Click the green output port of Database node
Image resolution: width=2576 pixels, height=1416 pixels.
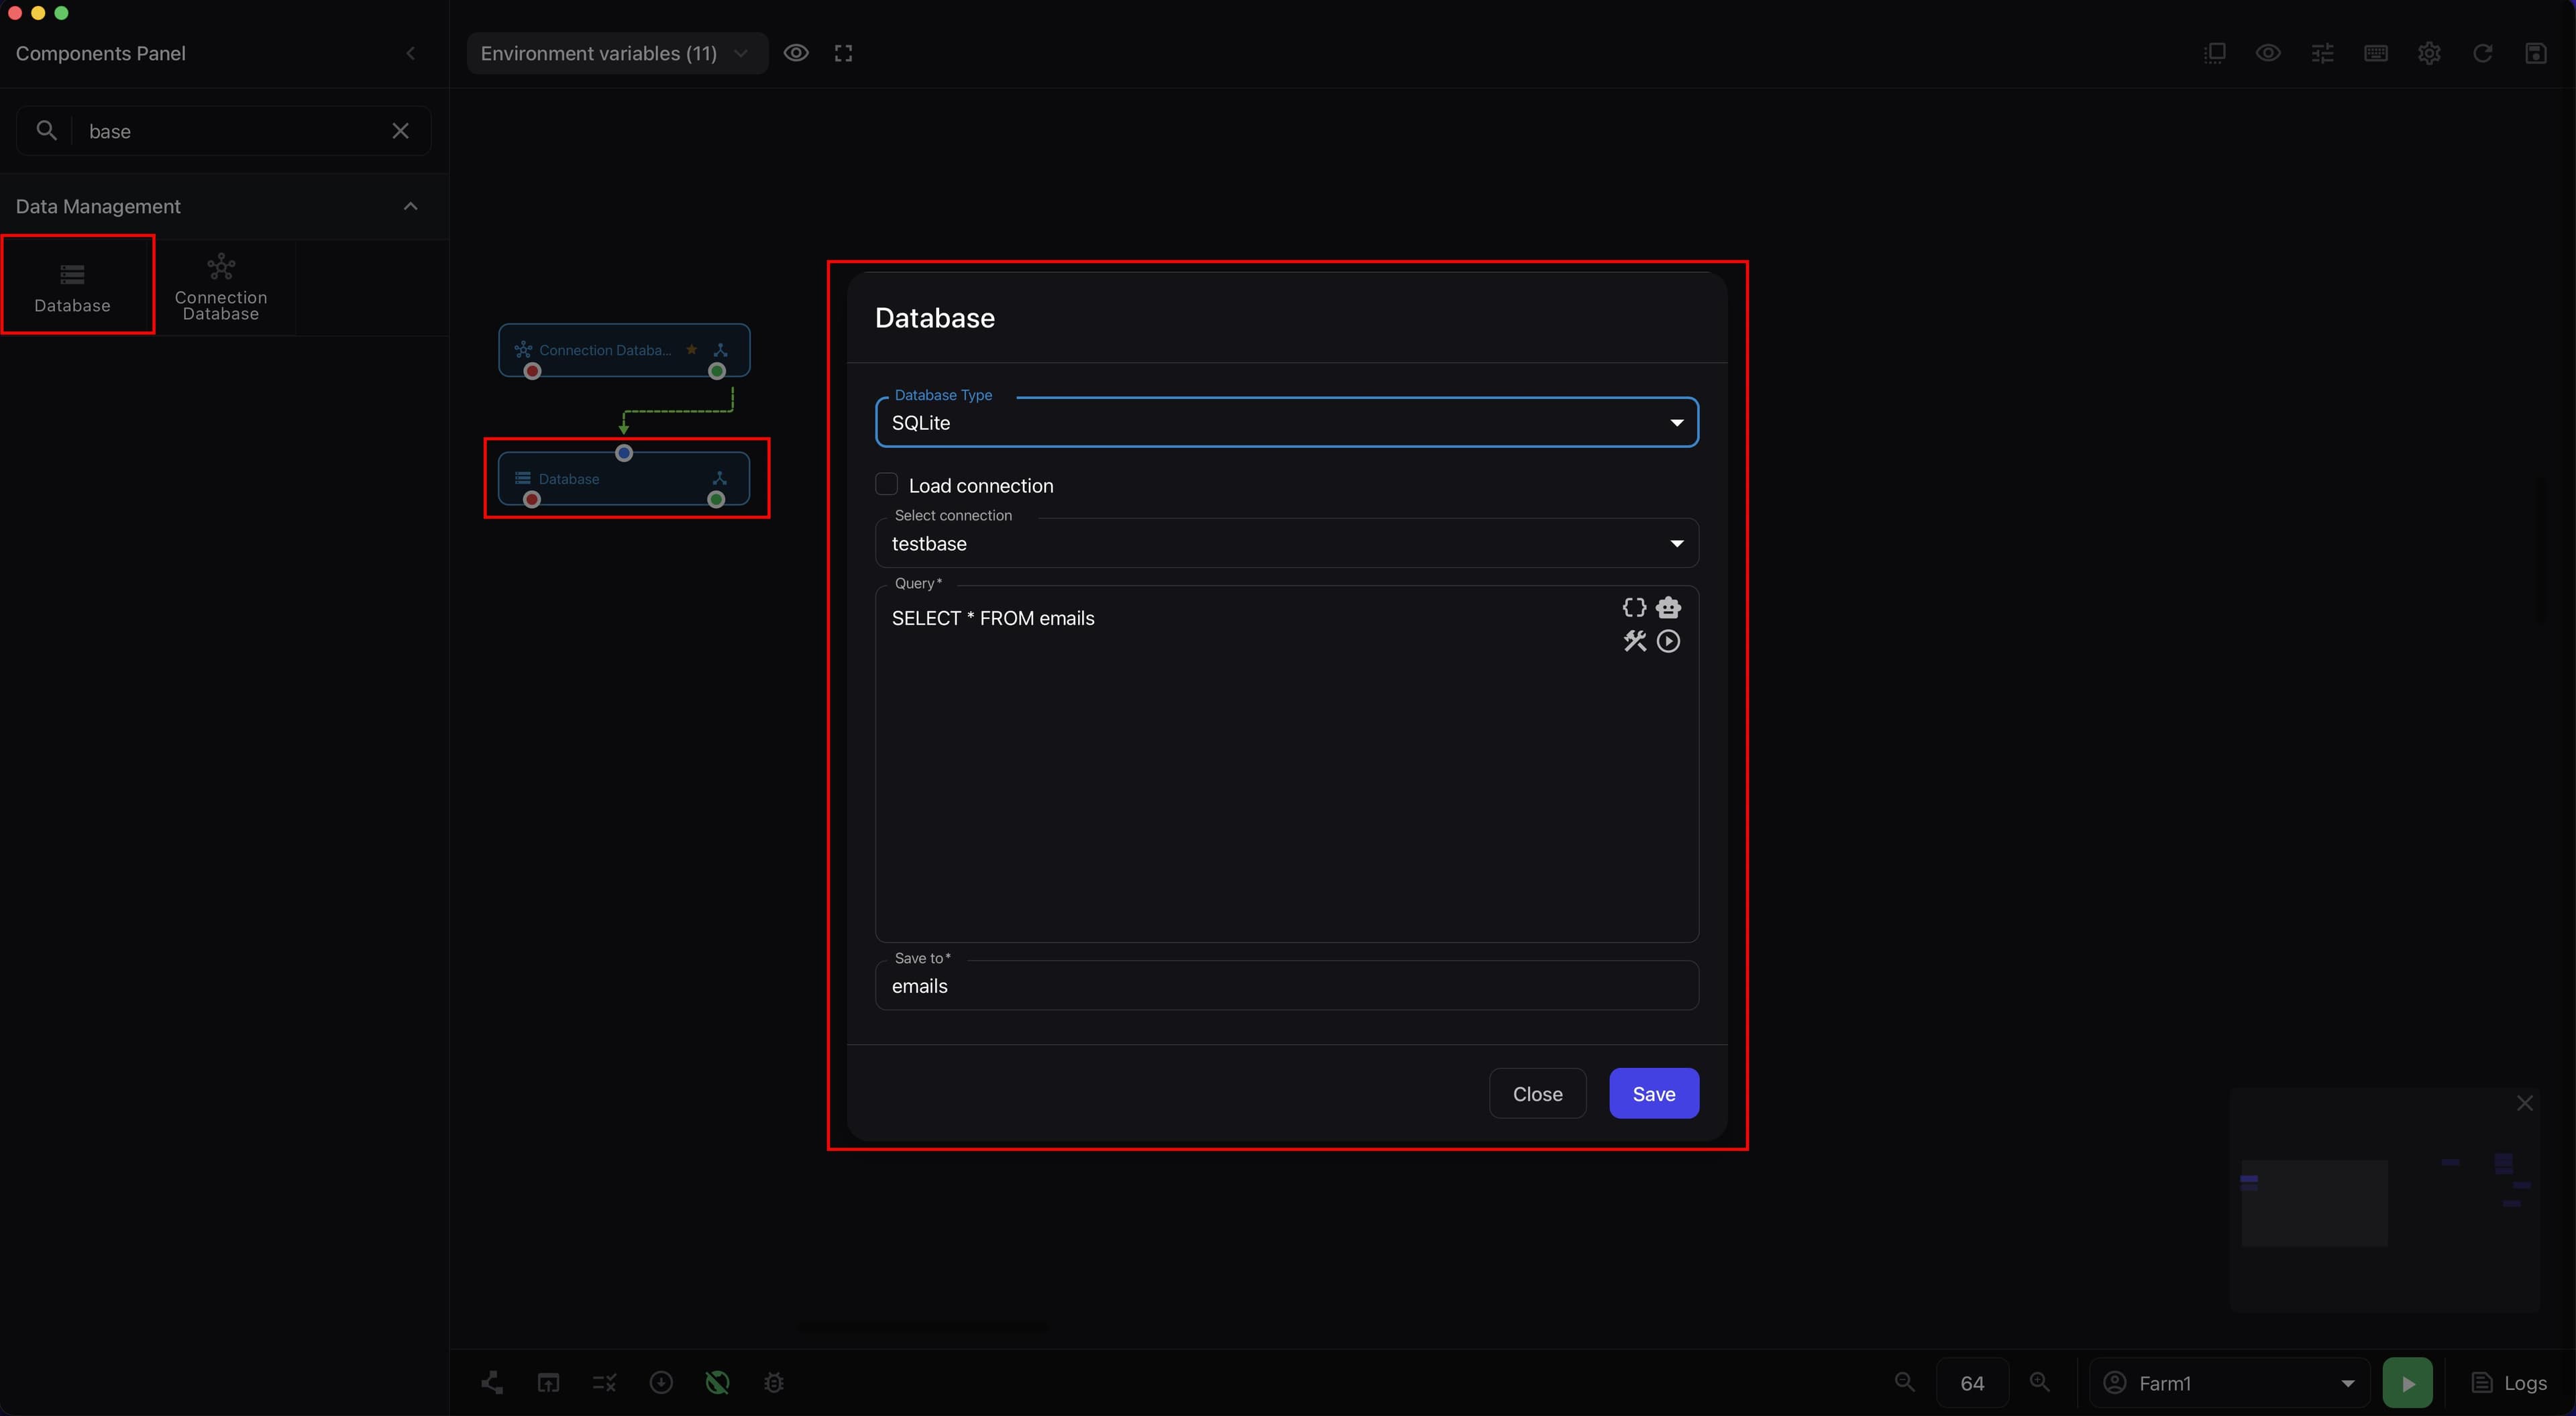coord(716,499)
